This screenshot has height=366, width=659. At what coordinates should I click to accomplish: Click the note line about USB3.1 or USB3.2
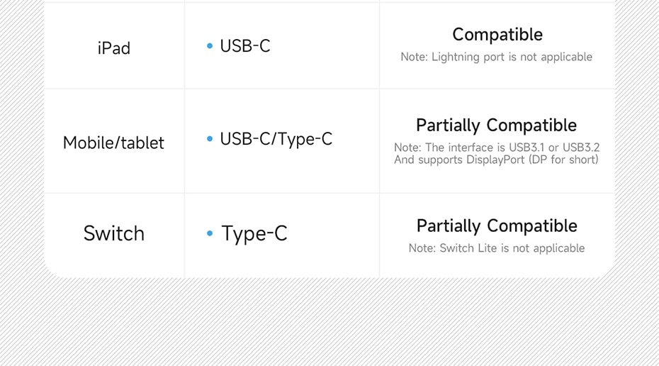click(x=496, y=148)
